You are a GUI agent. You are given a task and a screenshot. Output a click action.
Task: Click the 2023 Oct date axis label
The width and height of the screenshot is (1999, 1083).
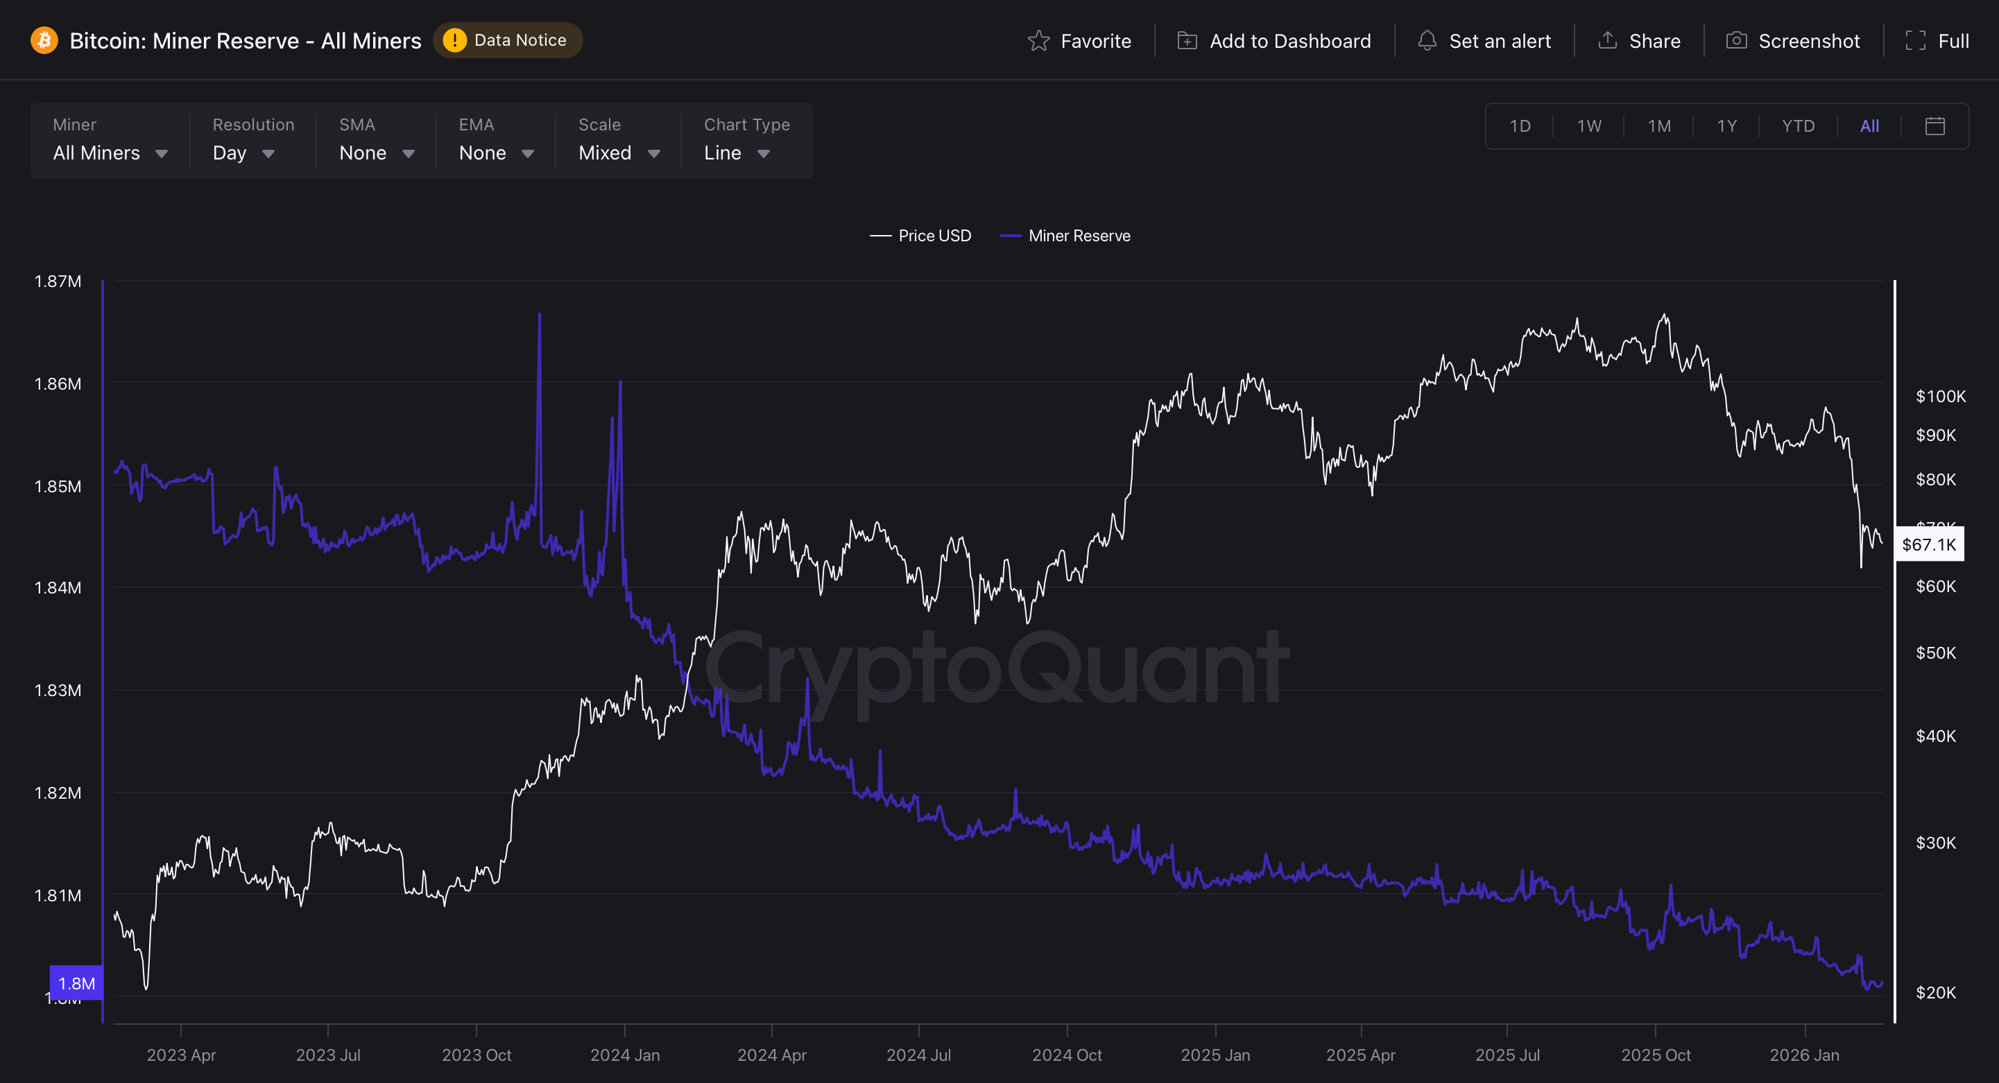[x=477, y=1055]
